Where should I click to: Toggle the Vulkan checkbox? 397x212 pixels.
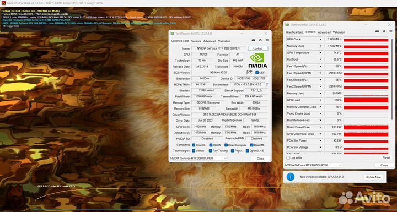(194, 151)
